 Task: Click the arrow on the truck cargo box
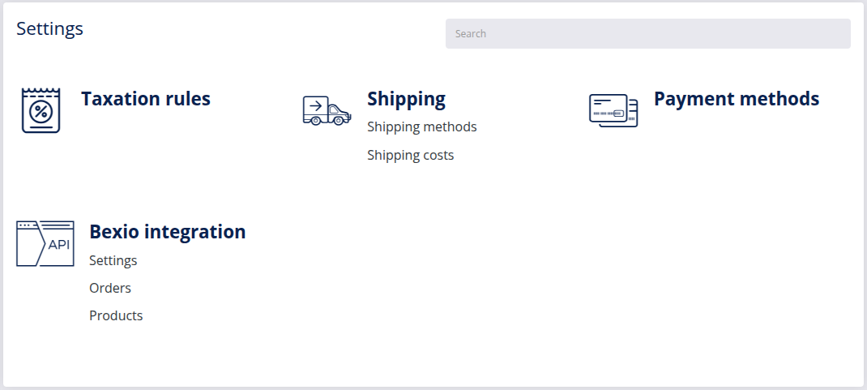(x=316, y=105)
